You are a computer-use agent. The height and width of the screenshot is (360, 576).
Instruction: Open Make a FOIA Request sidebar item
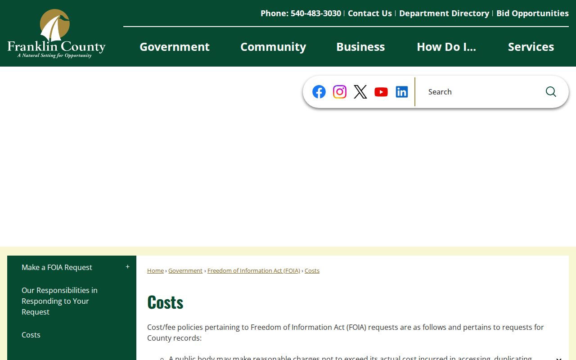pos(57,267)
